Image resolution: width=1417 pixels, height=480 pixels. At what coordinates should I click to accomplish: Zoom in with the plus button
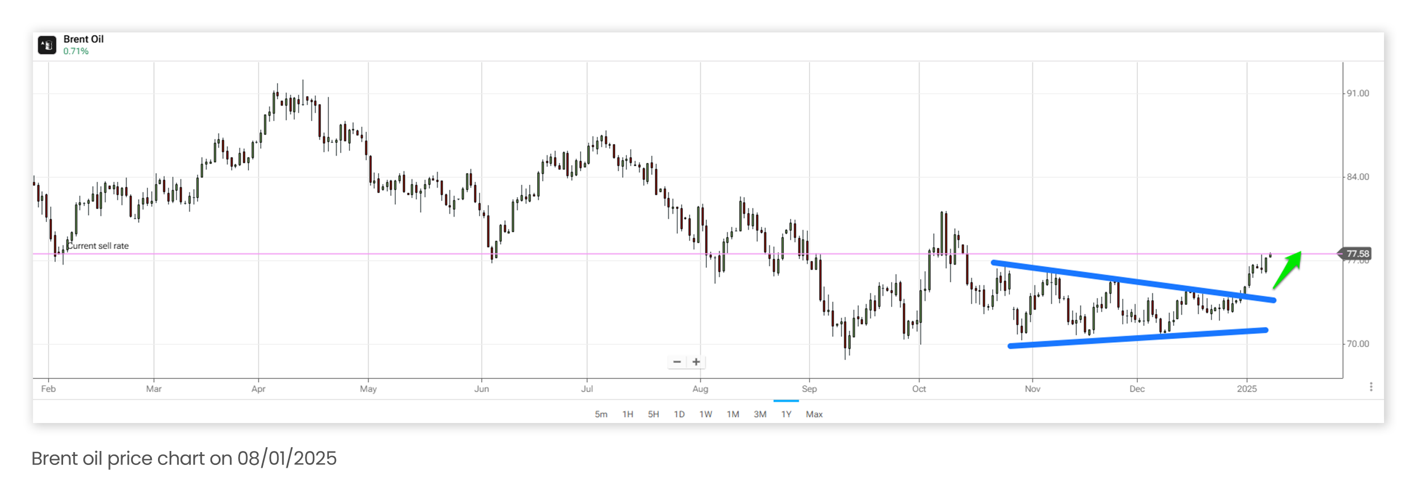pos(696,362)
